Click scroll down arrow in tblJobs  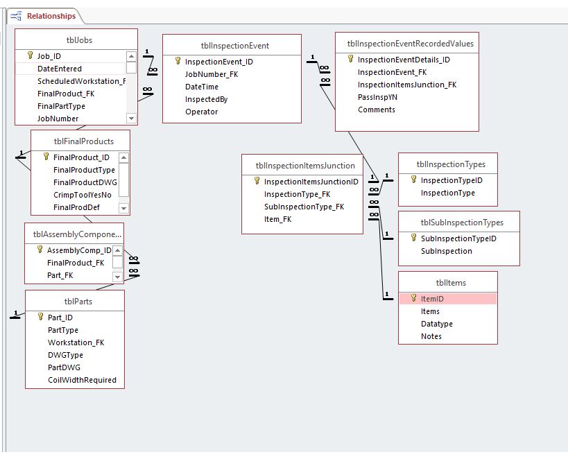click(132, 118)
